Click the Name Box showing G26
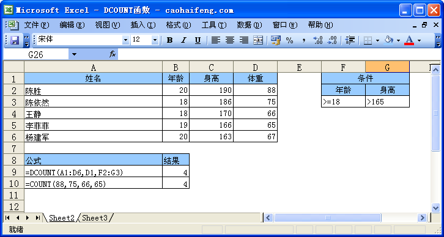This screenshot has height=237, width=444. tap(35, 54)
